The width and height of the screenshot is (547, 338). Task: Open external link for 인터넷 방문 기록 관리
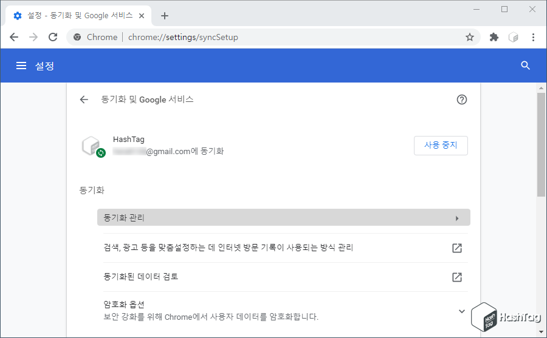pos(457,248)
